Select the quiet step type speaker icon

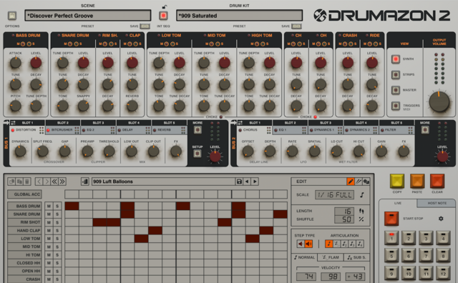click(x=301, y=244)
